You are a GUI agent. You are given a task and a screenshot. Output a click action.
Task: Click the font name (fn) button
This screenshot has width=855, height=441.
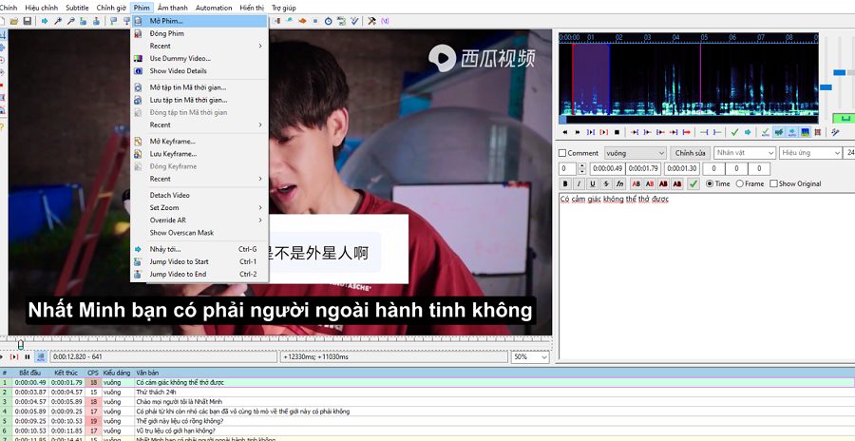click(x=620, y=184)
